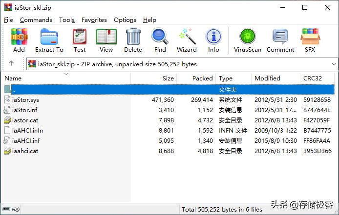
Task: Click the 文件夹 type in parent row
Action: [x=228, y=89]
